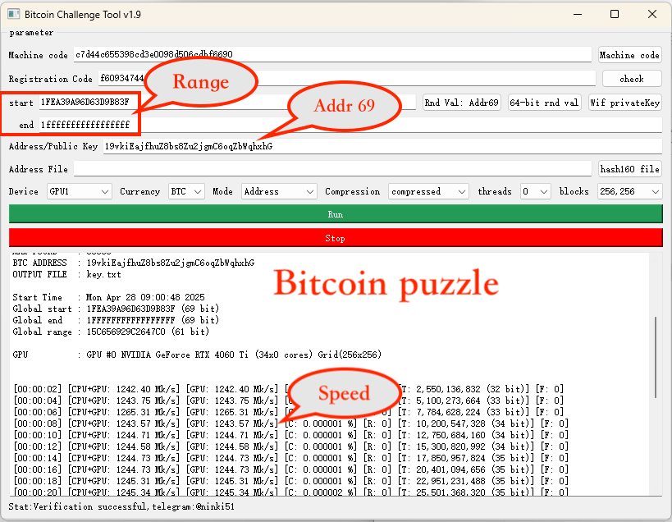The width and height of the screenshot is (672, 522).
Task: Click the 'Global start' log line
Action: 116,309
